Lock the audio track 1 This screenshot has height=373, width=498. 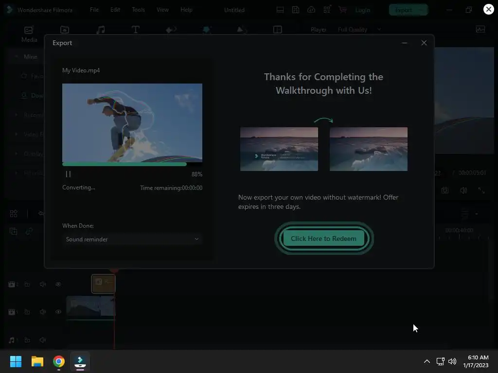coord(27,340)
